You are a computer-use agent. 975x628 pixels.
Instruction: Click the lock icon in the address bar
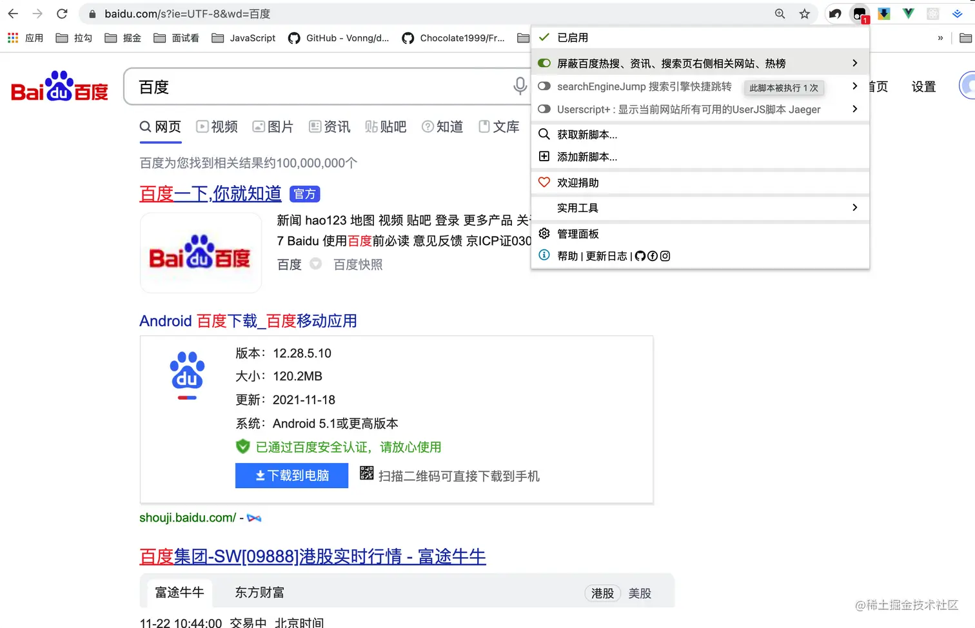[x=92, y=14]
